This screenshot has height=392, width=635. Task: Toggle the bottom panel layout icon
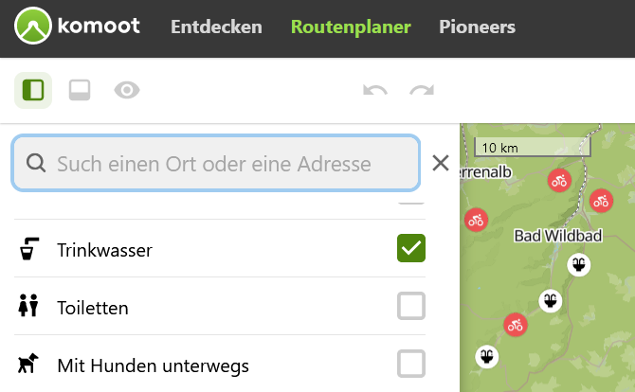(80, 90)
